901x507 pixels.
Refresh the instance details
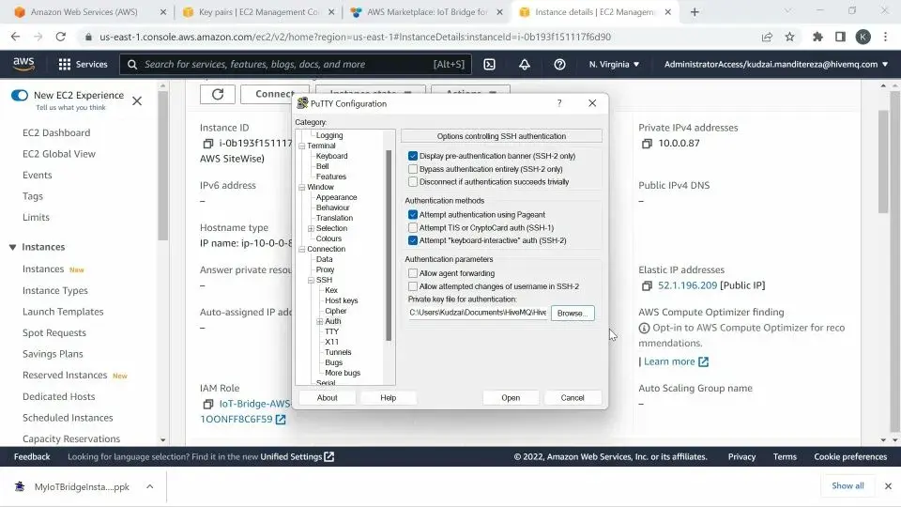point(218,94)
